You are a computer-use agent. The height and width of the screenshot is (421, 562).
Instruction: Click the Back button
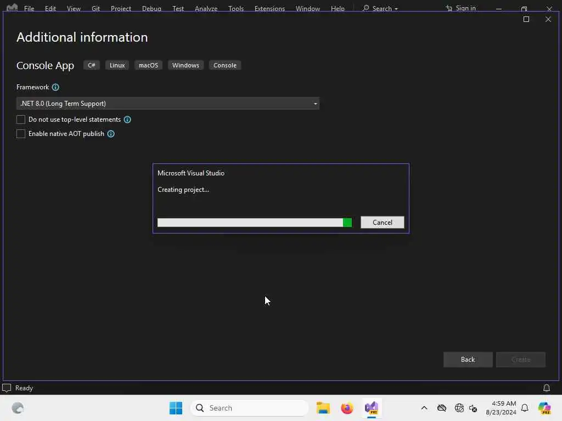[x=468, y=360]
